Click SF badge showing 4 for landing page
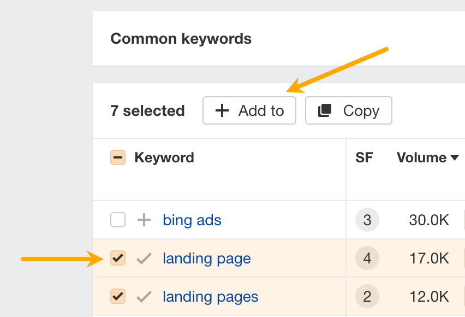The image size is (465, 317). [x=367, y=258]
